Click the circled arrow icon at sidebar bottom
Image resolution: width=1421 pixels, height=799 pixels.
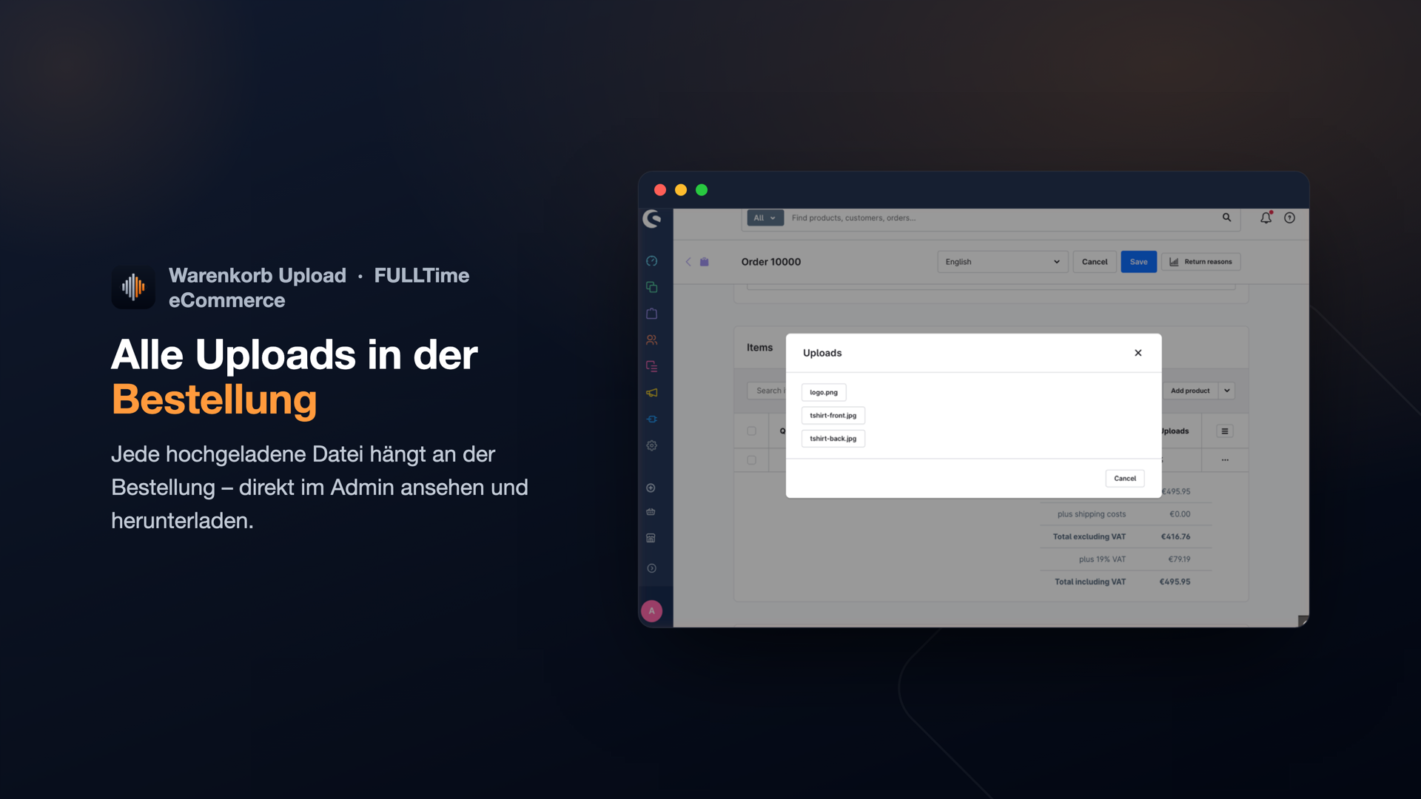[651, 568]
